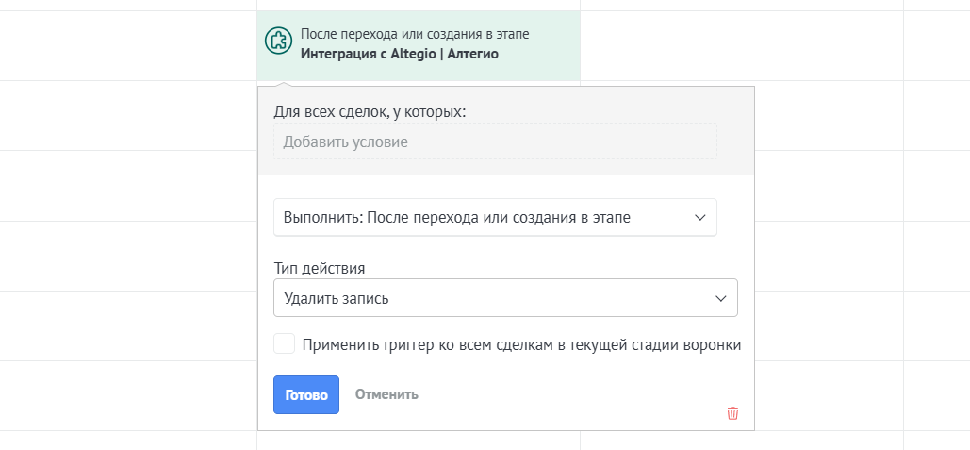
Task: Click the 'Применить триггер ко всем сделкам' label
Action: point(521,344)
